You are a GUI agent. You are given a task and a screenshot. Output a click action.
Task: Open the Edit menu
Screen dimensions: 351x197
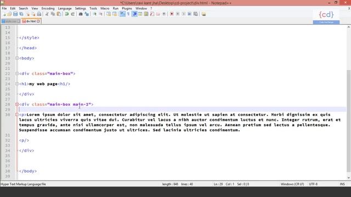(x=13, y=8)
